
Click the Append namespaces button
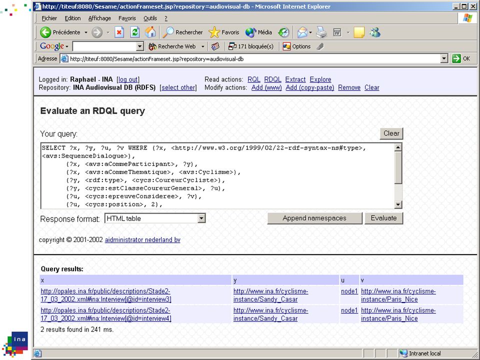click(x=314, y=218)
